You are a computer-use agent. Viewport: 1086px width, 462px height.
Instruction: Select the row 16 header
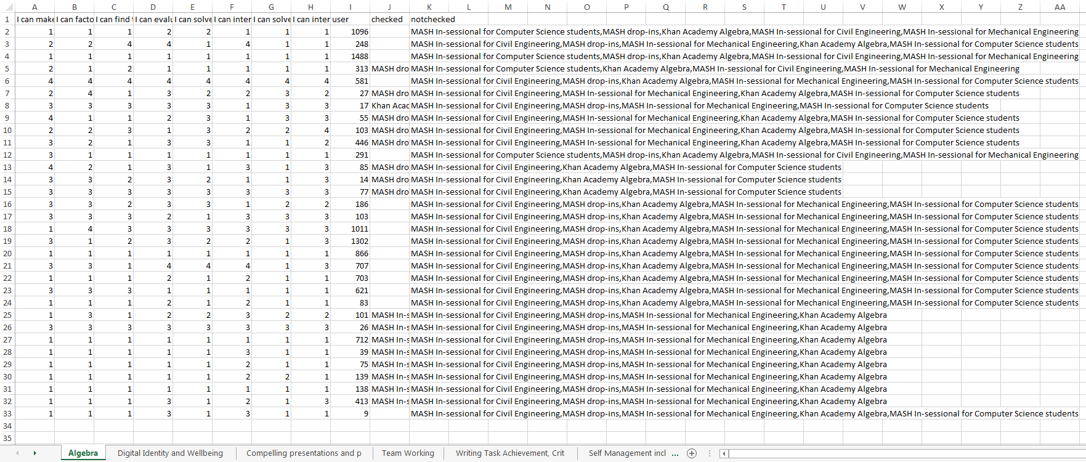pyautogui.click(x=7, y=204)
